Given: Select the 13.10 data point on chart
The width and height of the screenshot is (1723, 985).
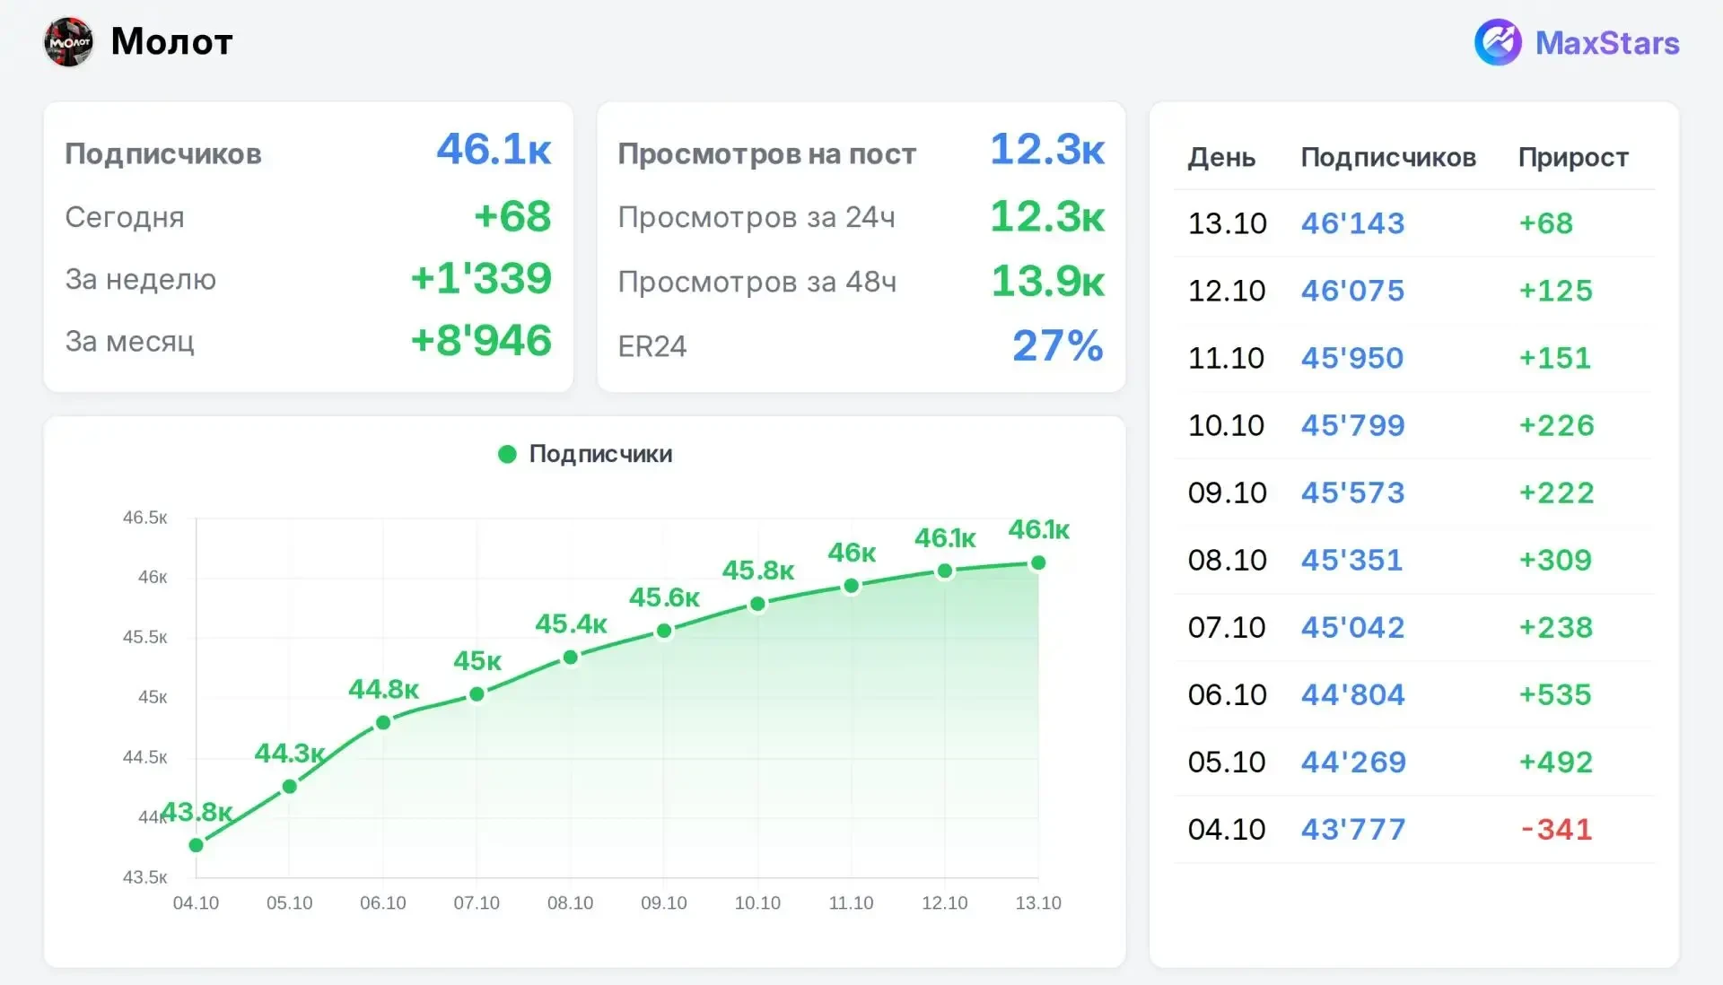Looking at the screenshot, I should 1038,563.
